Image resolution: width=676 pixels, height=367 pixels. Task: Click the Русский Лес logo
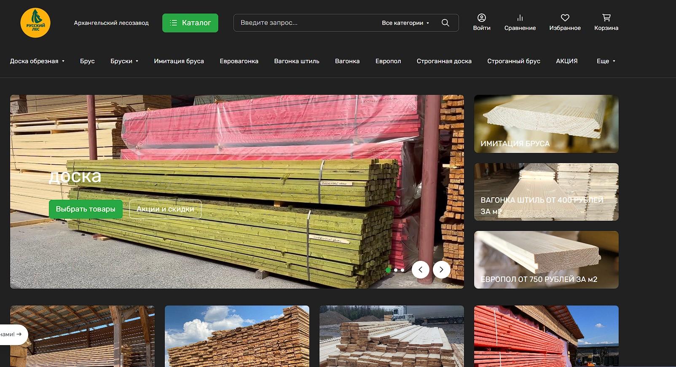[x=35, y=23]
